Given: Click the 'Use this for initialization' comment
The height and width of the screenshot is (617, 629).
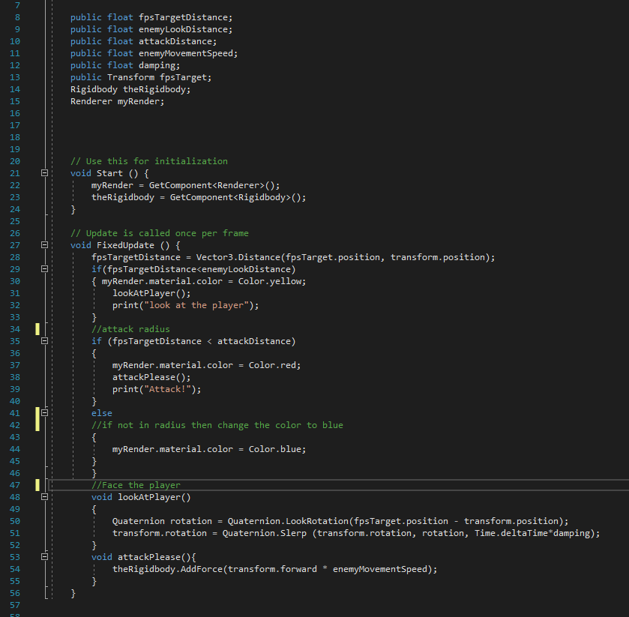Looking at the screenshot, I should pyautogui.click(x=149, y=161).
